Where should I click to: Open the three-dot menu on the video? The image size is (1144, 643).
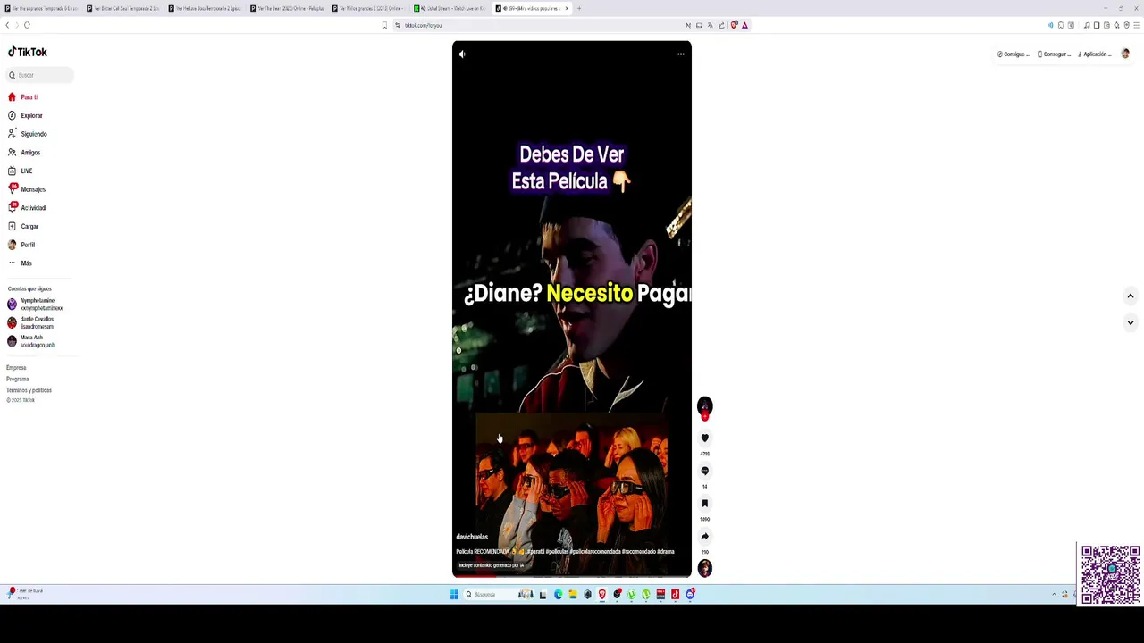click(681, 54)
